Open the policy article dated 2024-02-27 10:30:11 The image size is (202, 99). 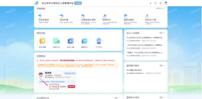pyautogui.click(x=145, y=45)
